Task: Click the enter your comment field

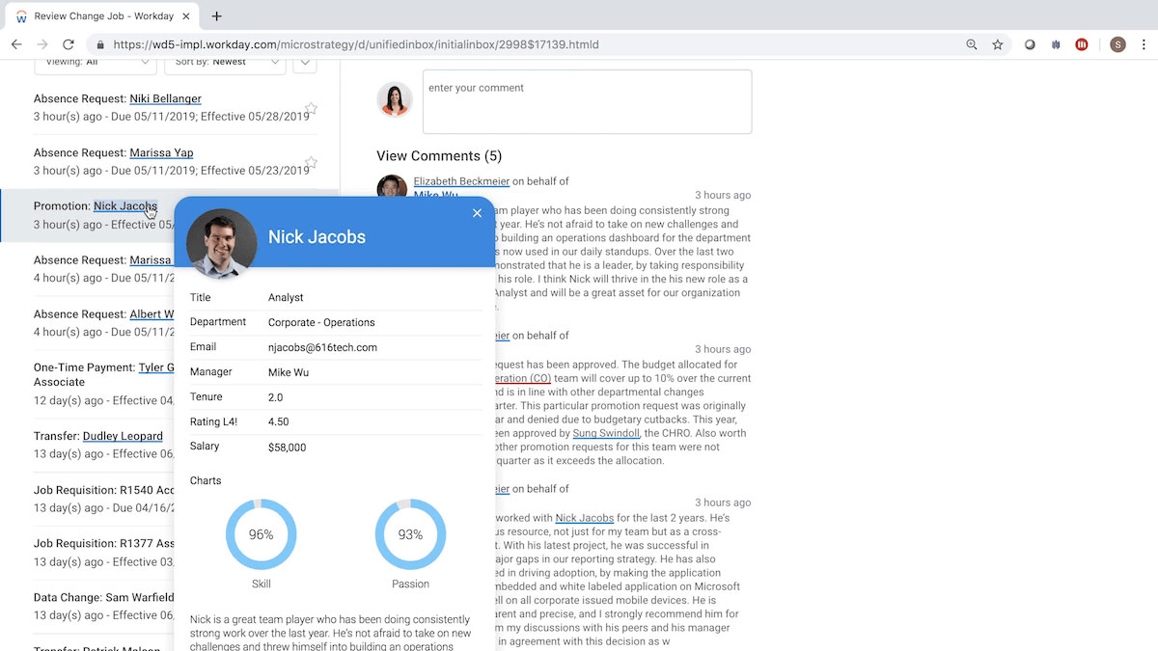Action: (587, 101)
